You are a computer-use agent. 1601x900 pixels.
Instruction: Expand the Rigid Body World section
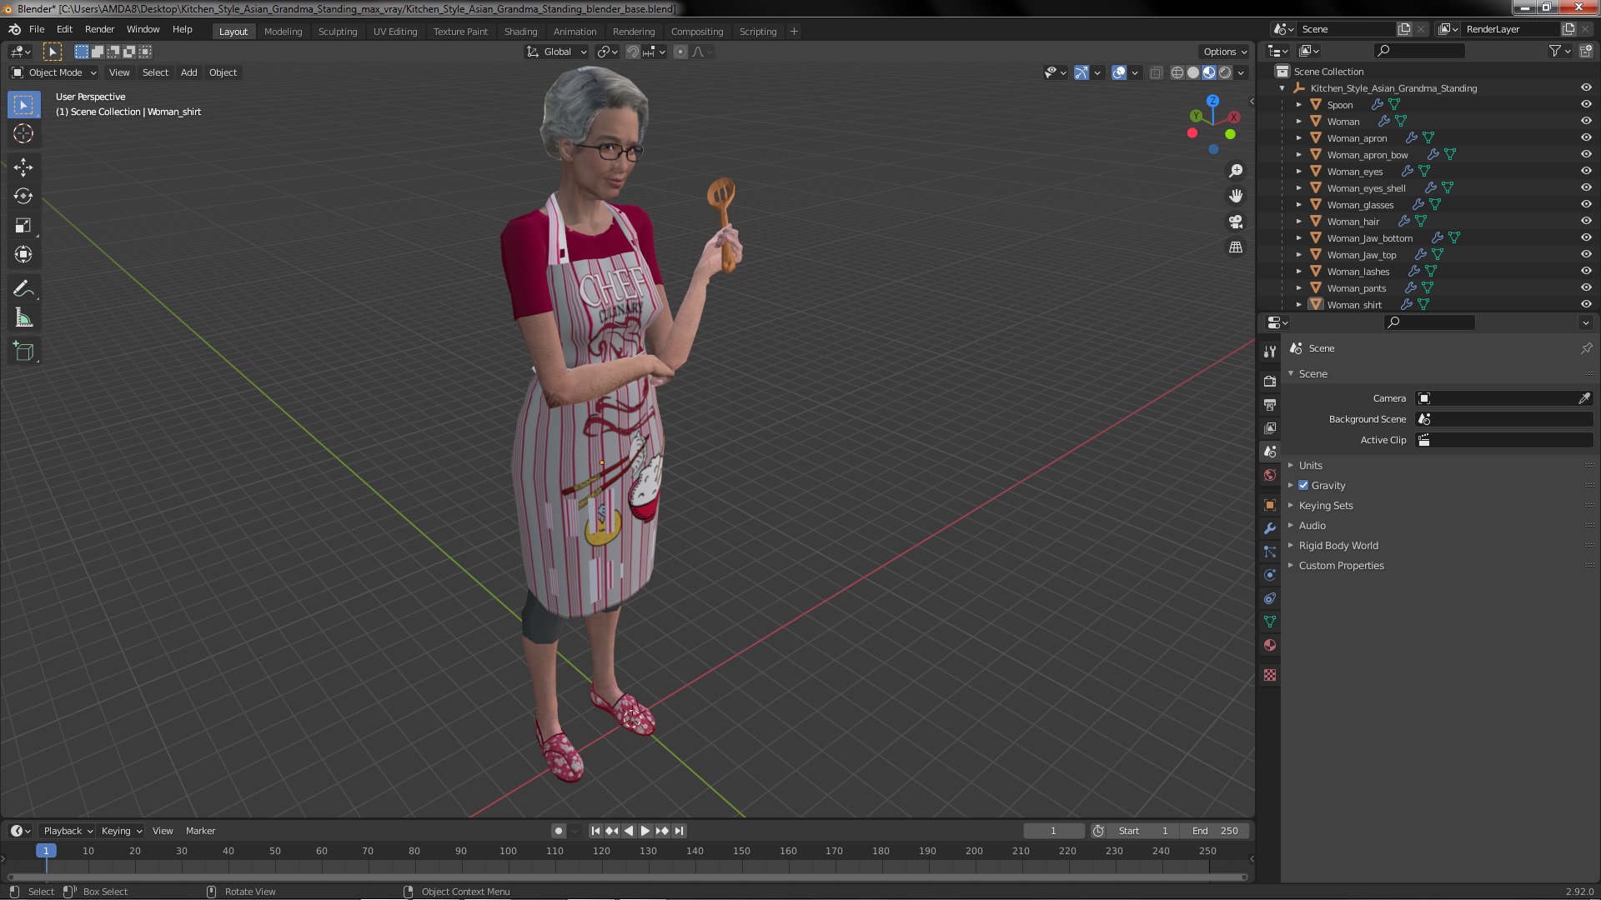[x=1338, y=545]
